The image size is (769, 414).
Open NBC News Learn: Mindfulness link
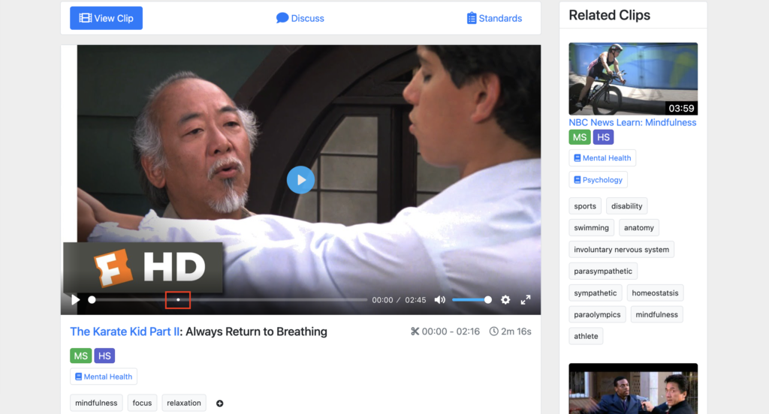[632, 122]
